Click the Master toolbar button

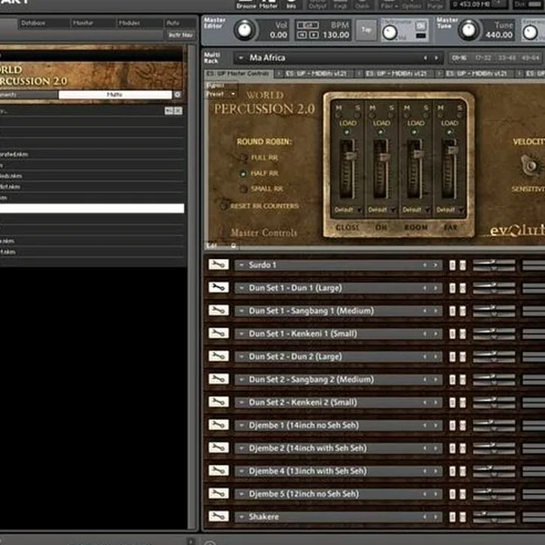(268, 5)
